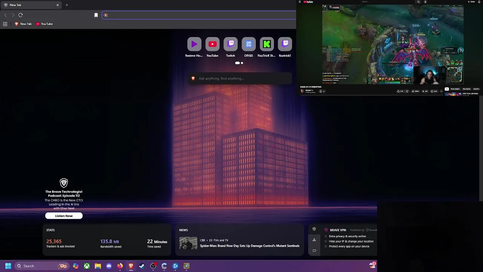Open Discord from taskbar
Viewport: 483px width, 272px height.
coord(109,266)
